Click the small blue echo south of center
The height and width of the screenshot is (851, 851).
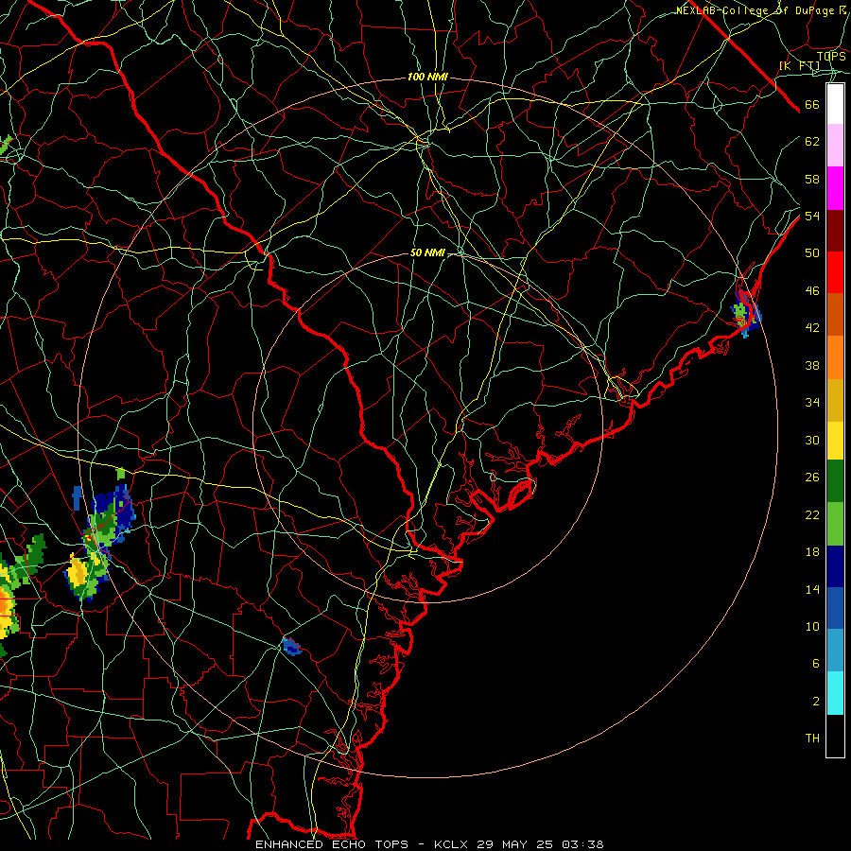point(291,646)
